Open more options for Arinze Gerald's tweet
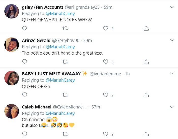The width and height of the screenshot is (178, 139). [x=172, y=41]
